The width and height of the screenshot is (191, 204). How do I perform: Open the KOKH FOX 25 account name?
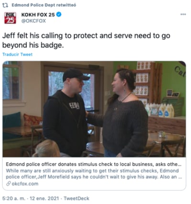point(38,15)
